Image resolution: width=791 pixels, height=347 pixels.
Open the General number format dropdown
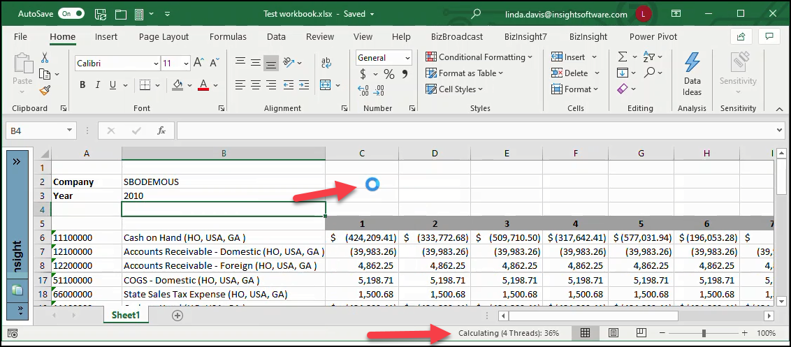408,58
